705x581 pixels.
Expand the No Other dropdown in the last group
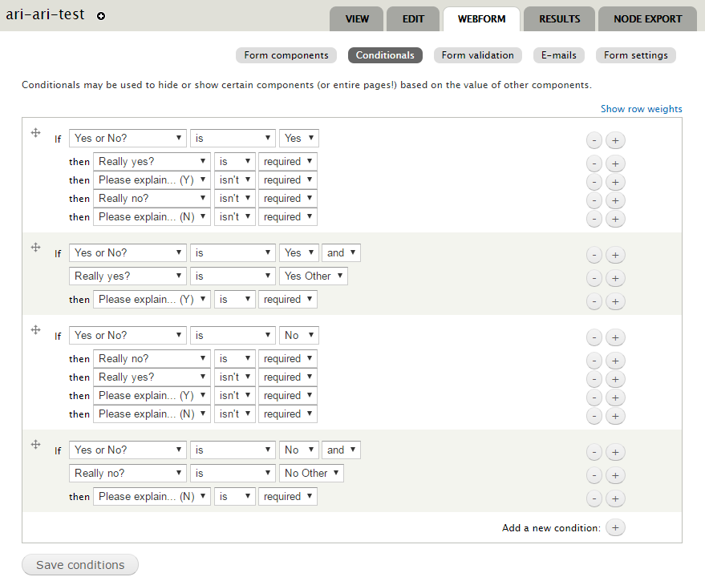click(311, 473)
